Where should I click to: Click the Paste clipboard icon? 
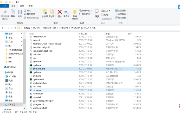(20, 12)
